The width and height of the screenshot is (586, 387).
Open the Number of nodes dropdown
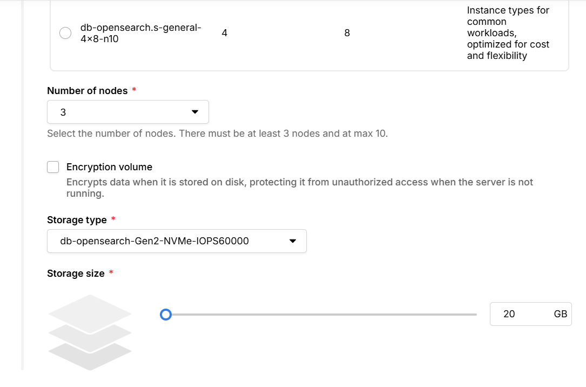127,112
